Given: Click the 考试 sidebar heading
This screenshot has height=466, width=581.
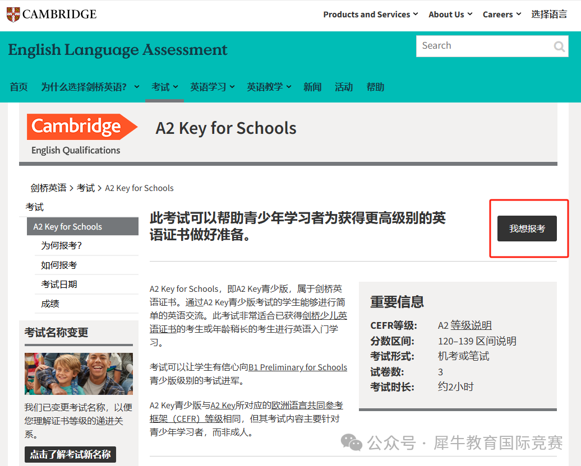Looking at the screenshot, I should point(34,207).
